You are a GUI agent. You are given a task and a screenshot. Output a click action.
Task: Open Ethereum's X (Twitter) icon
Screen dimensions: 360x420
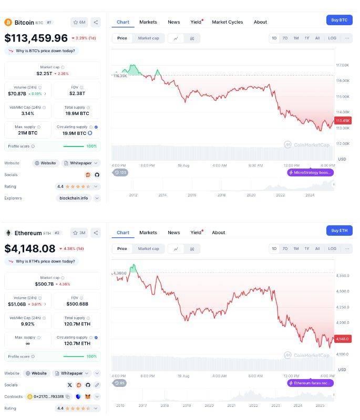tap(70, 385)
